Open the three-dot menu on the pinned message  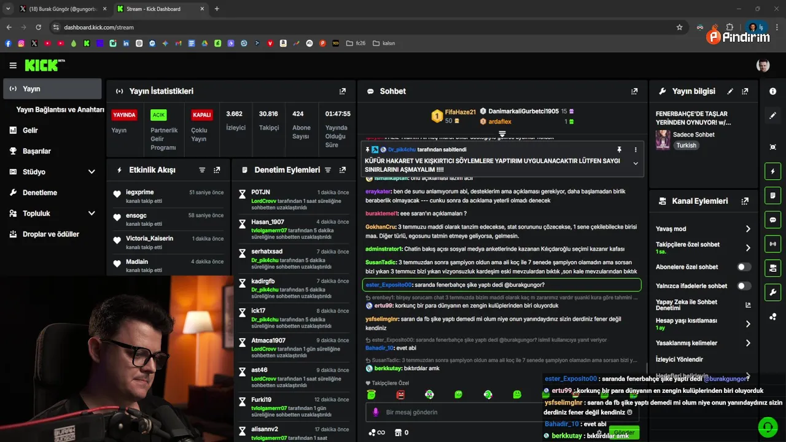(636, 149)
